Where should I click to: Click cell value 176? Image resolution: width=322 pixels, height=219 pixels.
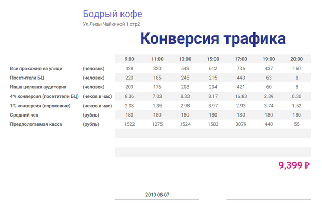(157, 87)
